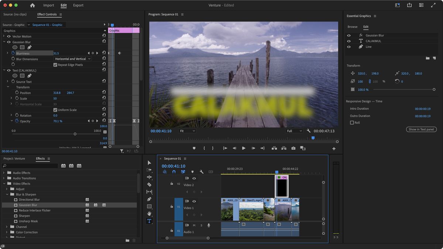The height and width of the screenshot is (249, 443).
Task: Select the Type tool in the timeline toolbar
Action: (x=149, y=221)
